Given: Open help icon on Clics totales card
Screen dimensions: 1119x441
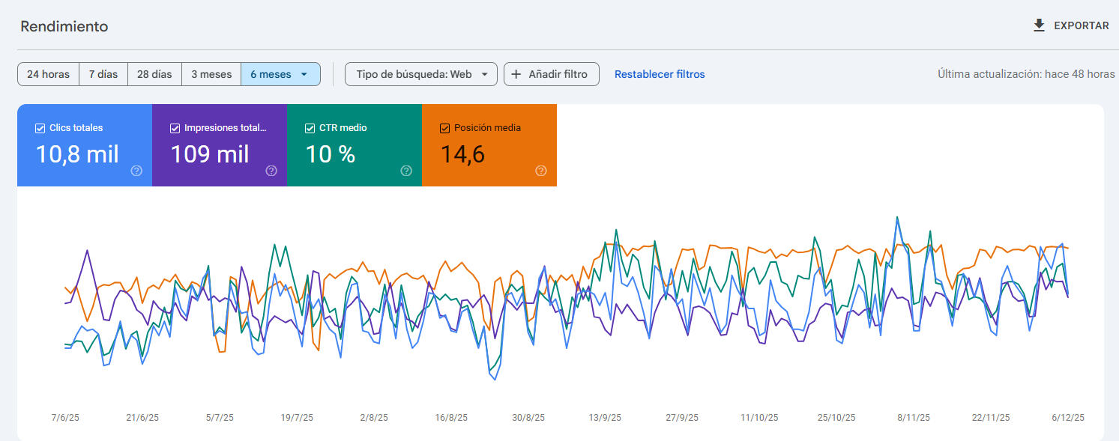Looking at the screenshot, I should click(136, 171).
